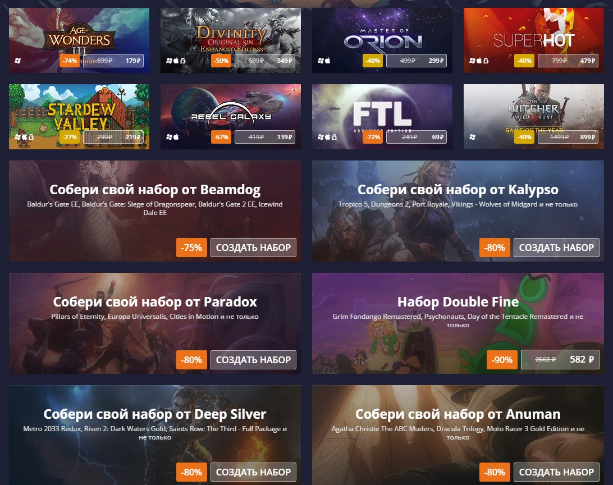This screenshot has height=485, width=613.
Task: Click the Linux icon on the FTL tile
Action: click(x=334, y=137)
